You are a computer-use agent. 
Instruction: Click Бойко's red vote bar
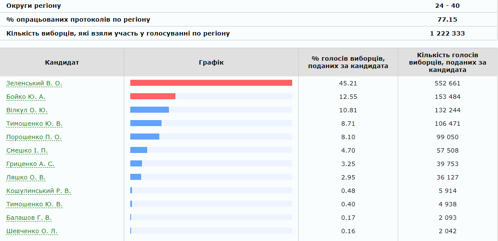tap(152, 96)
